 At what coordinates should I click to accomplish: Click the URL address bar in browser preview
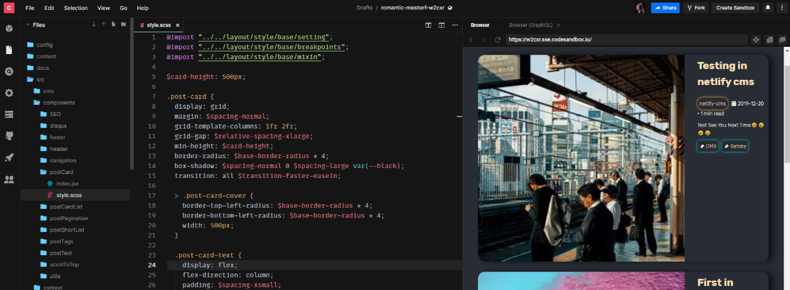click(x=625, y=40)
